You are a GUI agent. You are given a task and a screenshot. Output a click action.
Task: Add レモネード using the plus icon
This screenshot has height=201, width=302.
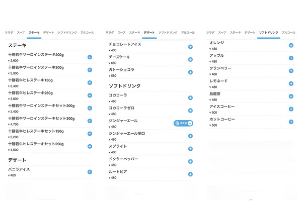(291, 83)
